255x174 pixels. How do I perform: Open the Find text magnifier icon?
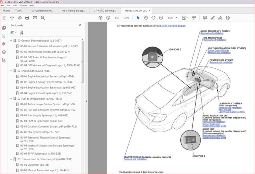pos(42,18)
